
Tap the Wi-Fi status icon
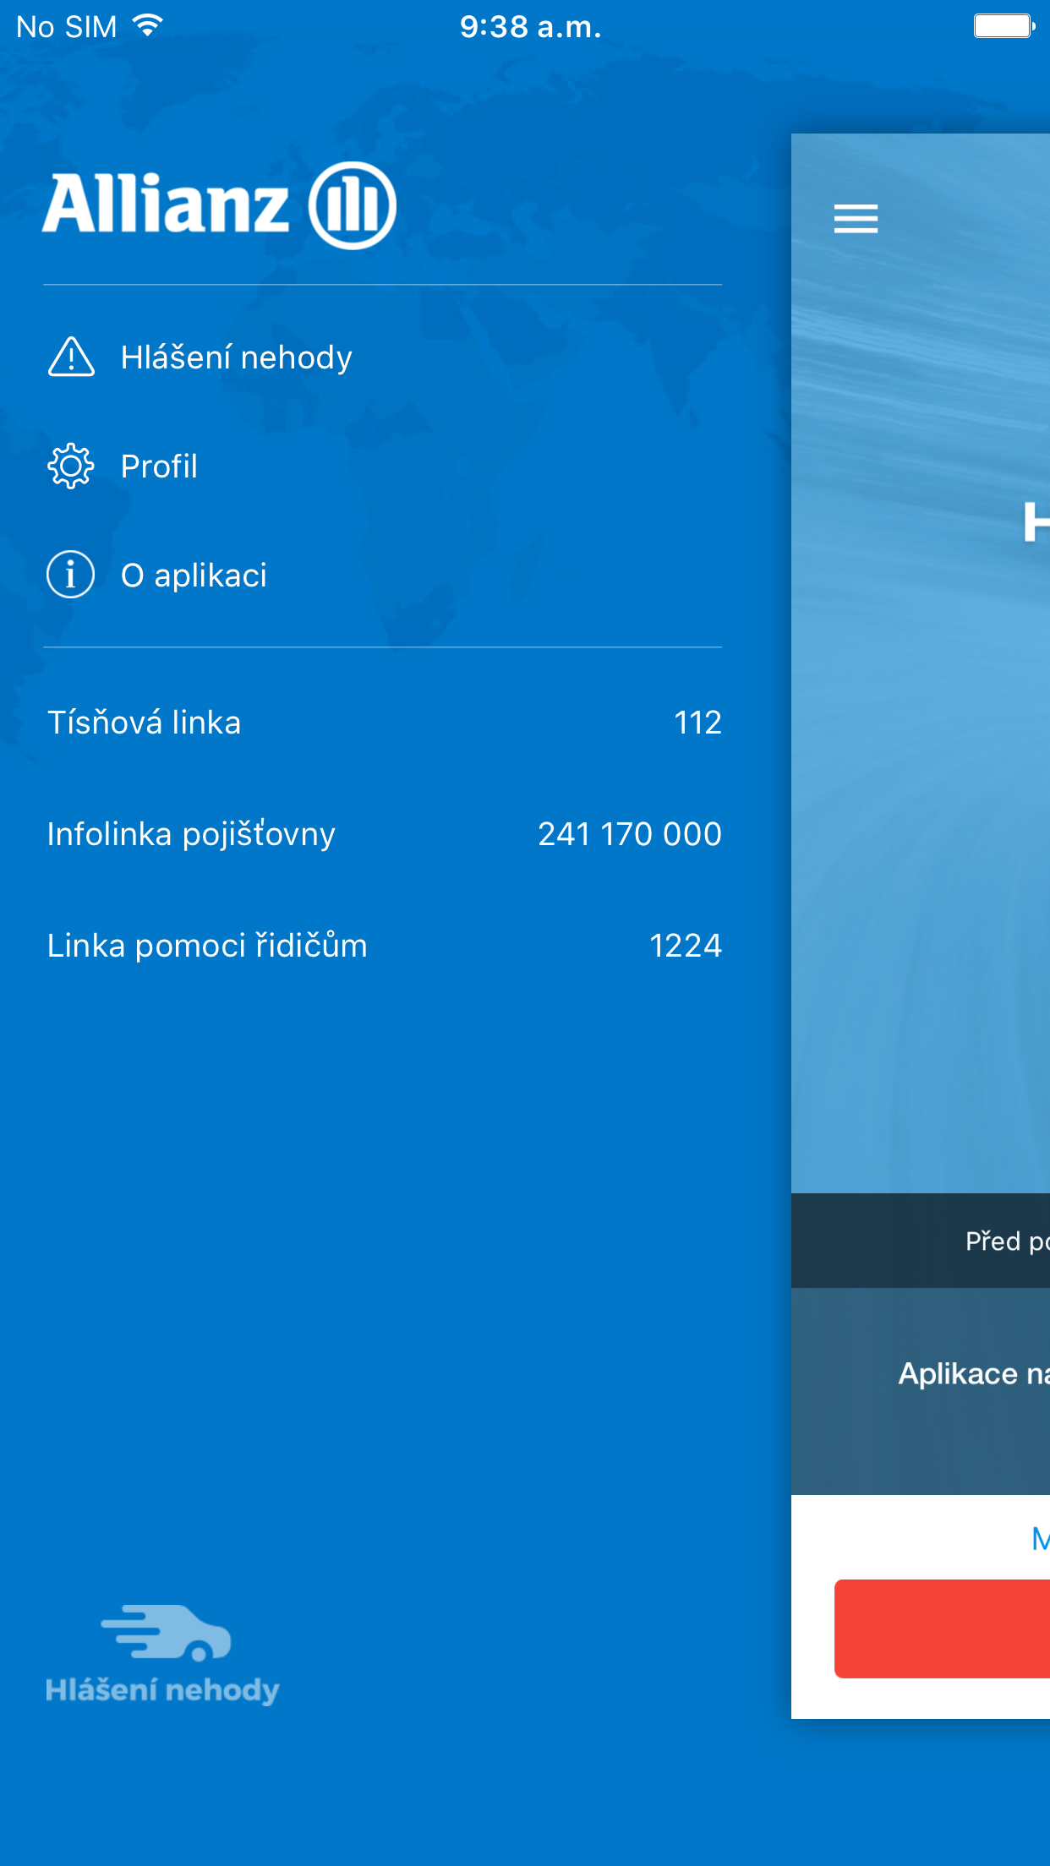coord(148,26)
